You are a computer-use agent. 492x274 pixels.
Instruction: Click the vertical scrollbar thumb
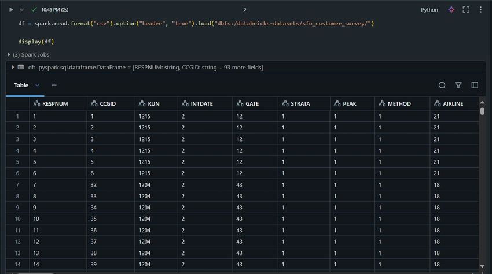click(482, 111)
